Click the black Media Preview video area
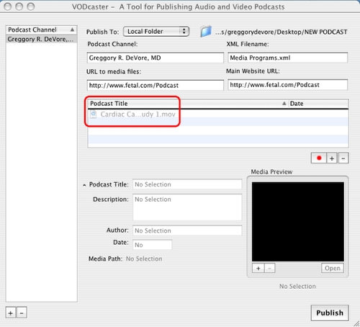Screen dimensions: 360x327 tap(298, 222)
